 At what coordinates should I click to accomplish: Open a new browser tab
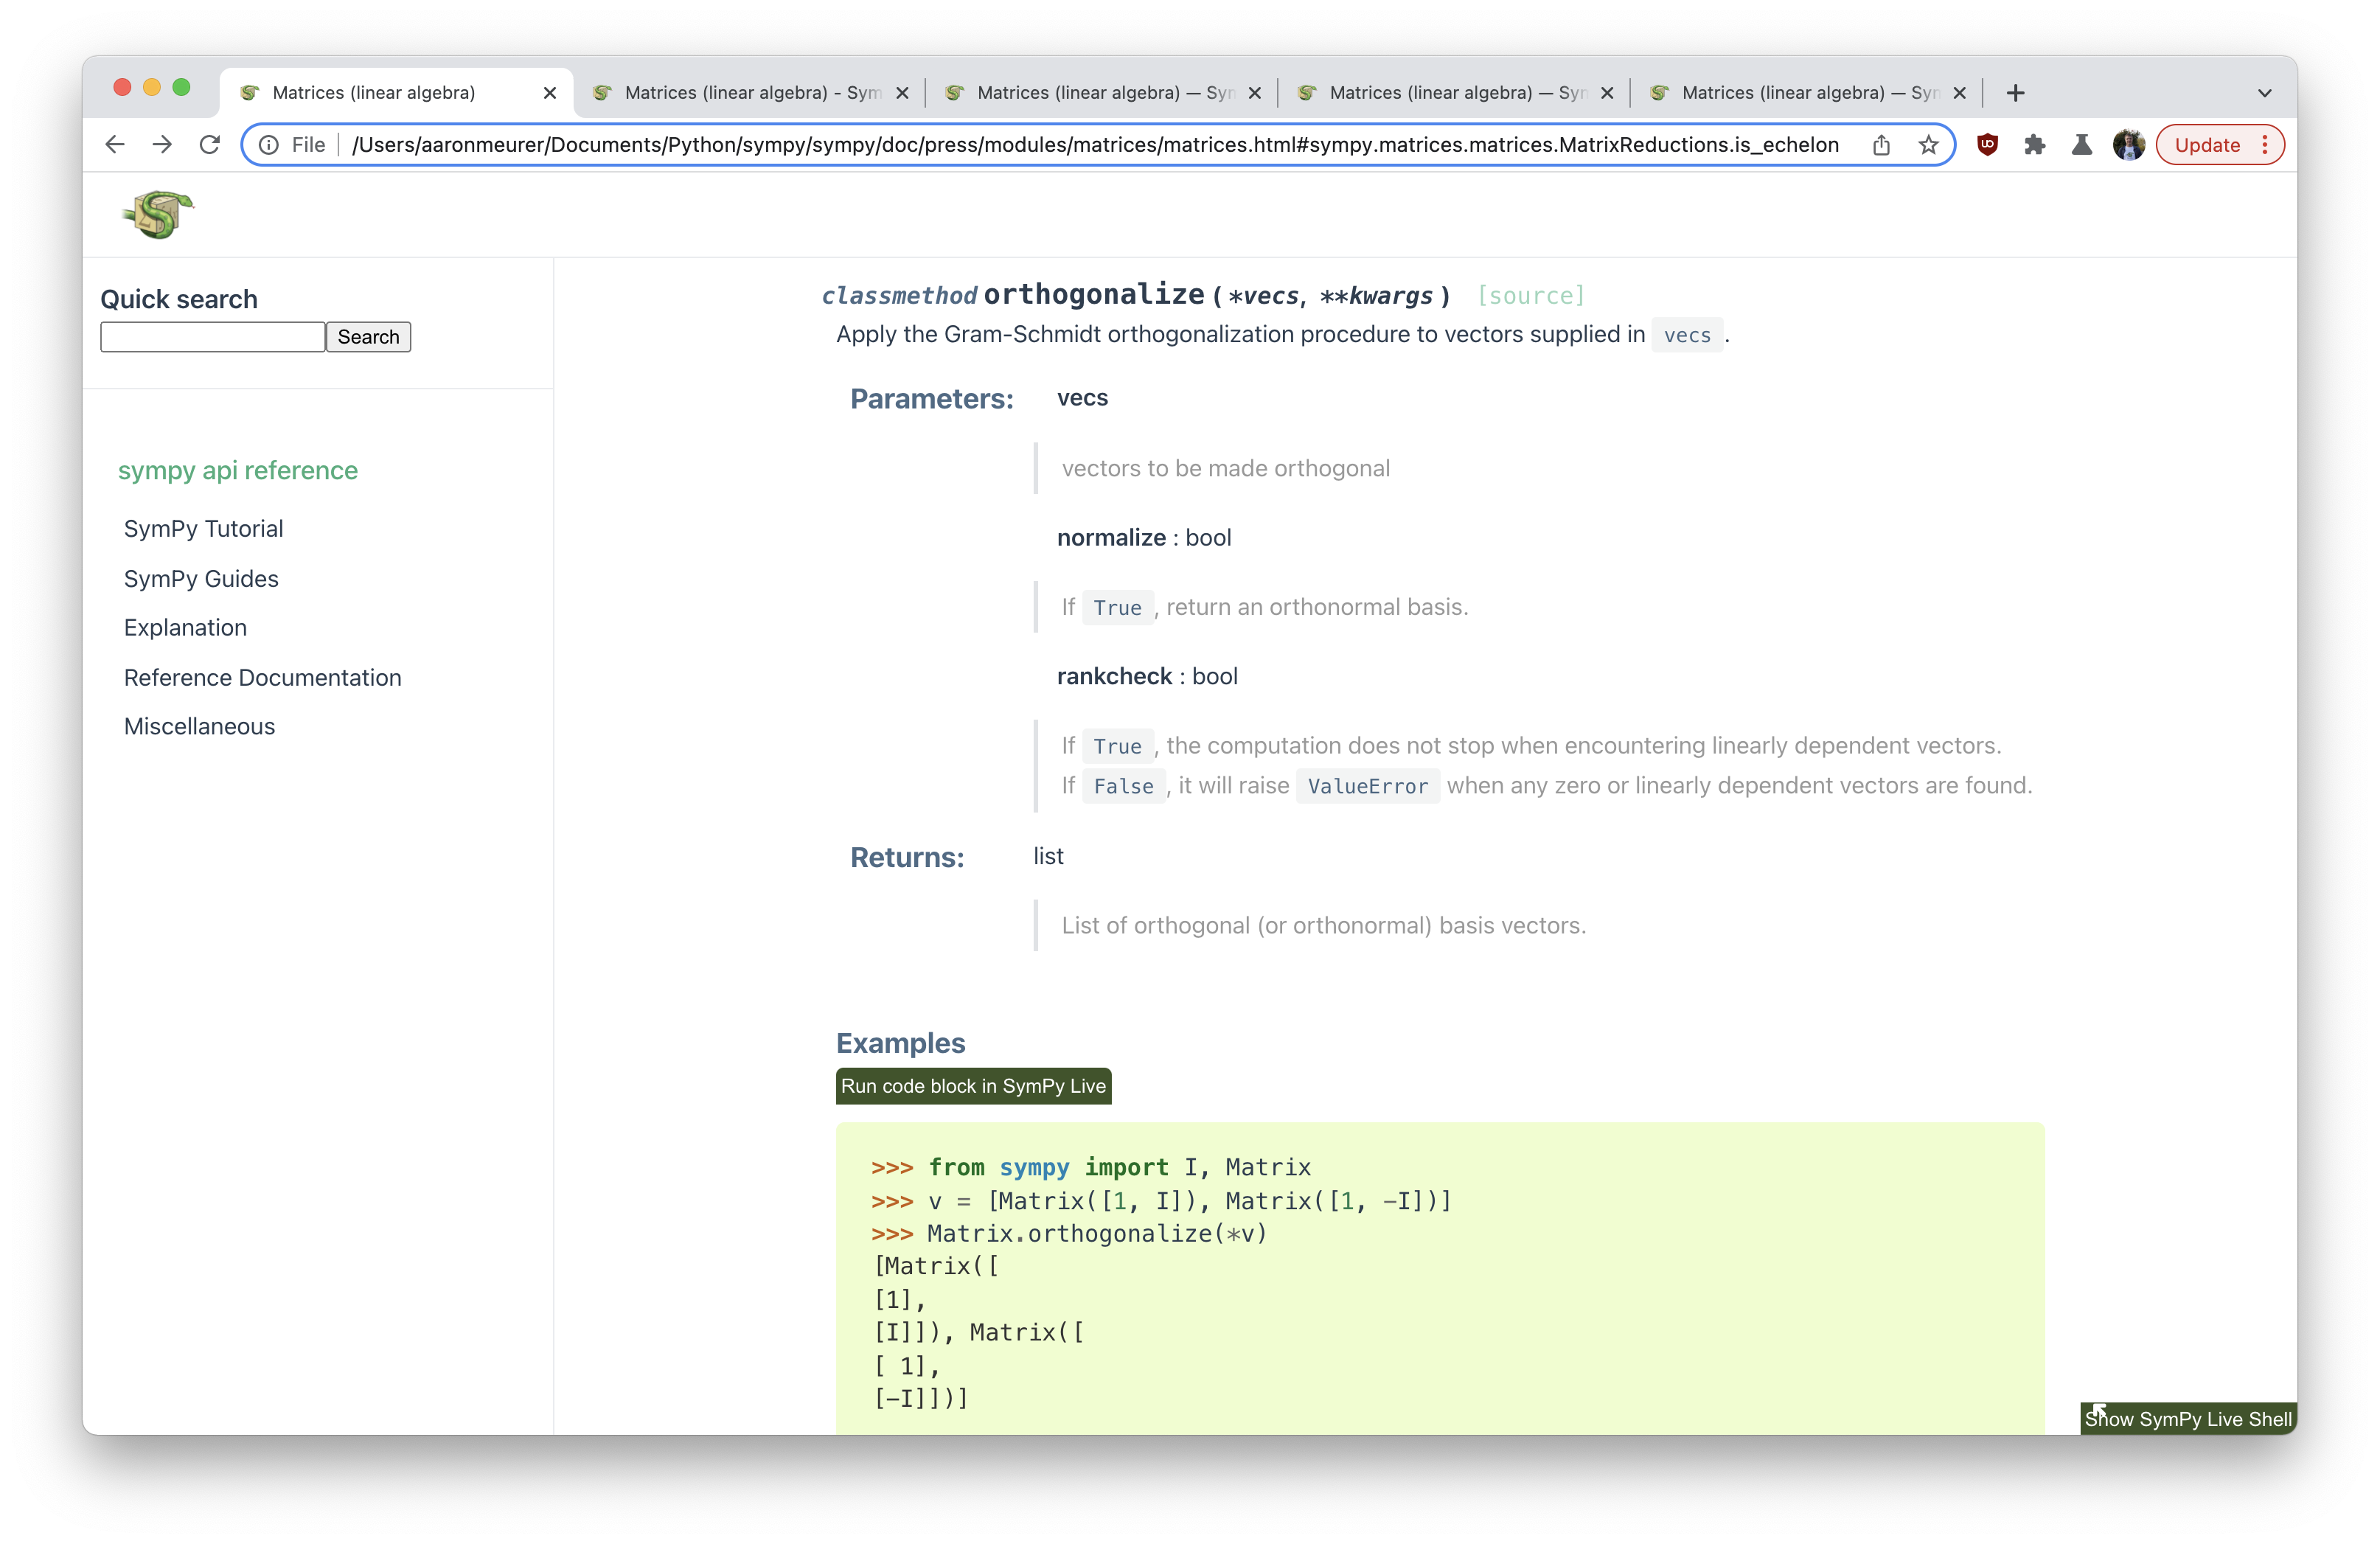pyautogui.click(x=2015, y=92)
